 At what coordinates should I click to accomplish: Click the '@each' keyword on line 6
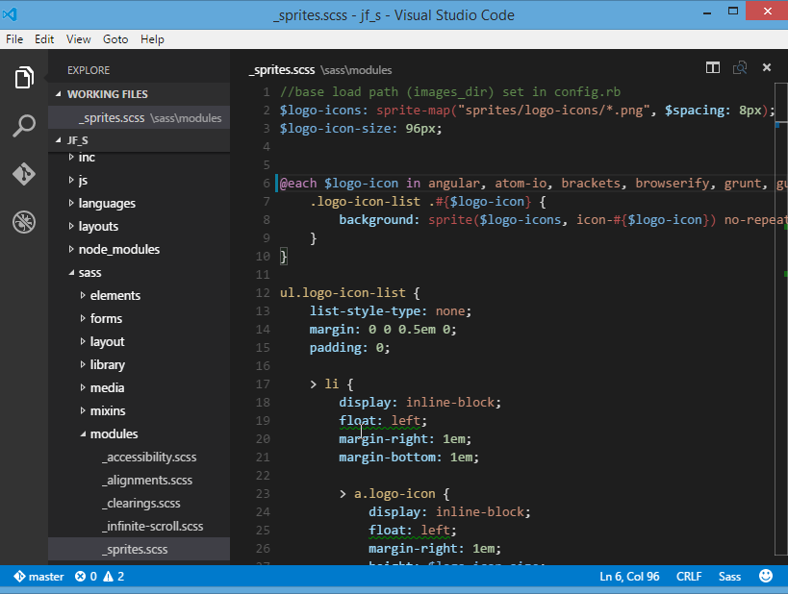[x=298, y=184]
